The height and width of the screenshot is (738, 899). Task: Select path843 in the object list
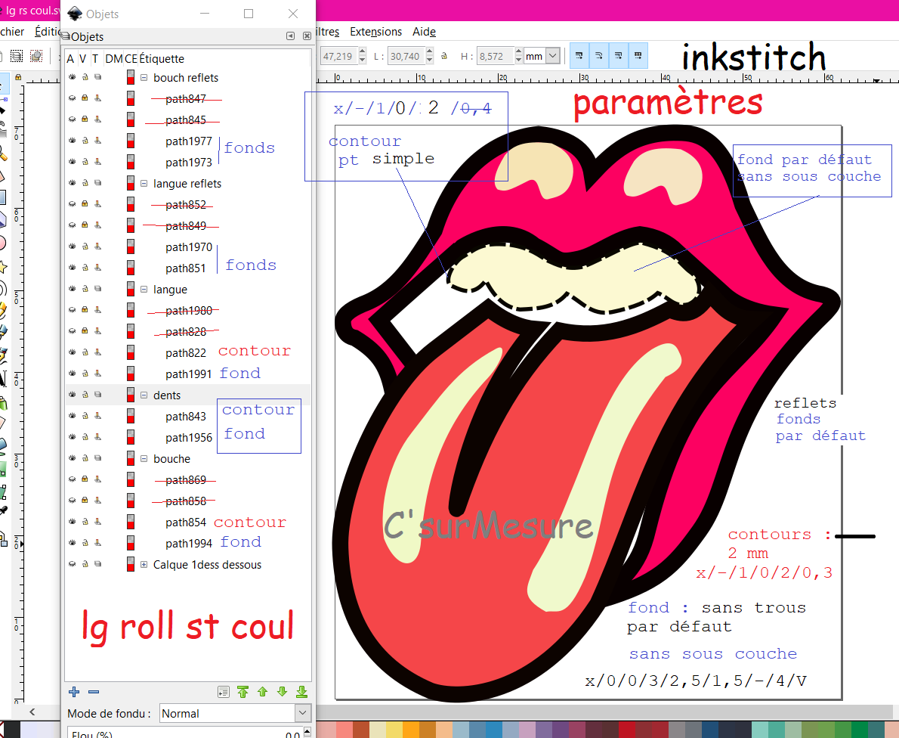[186, 417]
